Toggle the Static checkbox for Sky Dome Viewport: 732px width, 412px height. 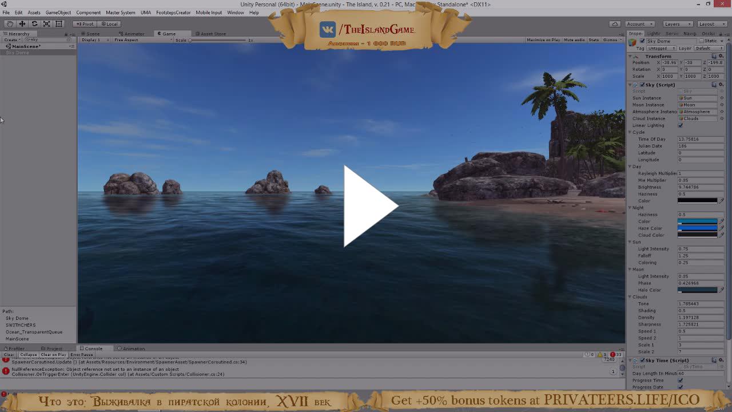pyautogui.click(x=701, y=41)
